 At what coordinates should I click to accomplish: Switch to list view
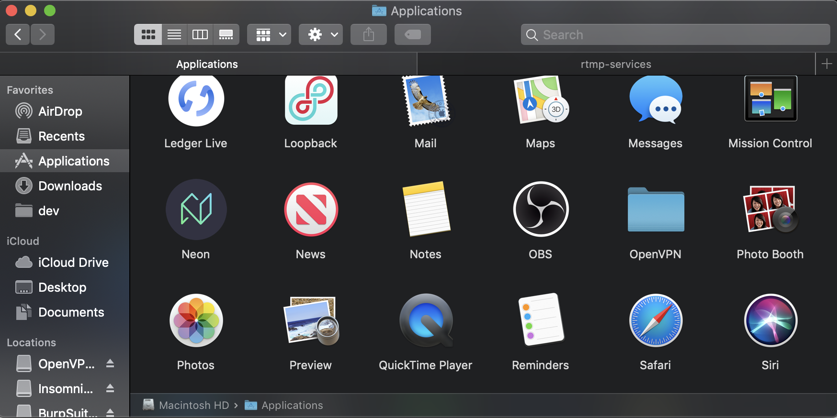[174, 34]
